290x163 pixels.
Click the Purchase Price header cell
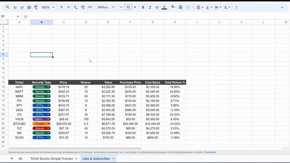(130, 82)
